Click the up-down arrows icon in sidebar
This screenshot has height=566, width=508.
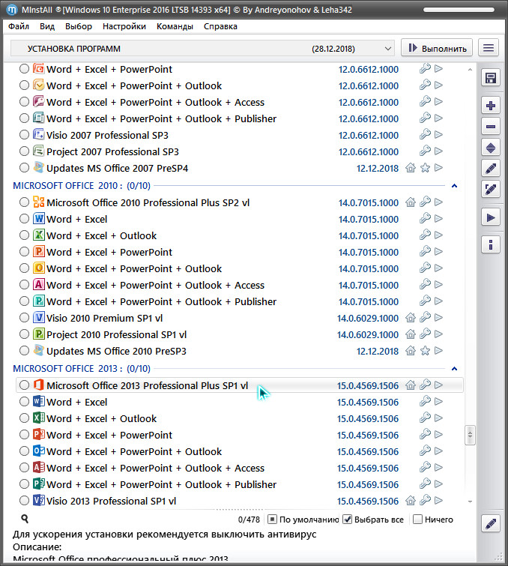(x=491, y=148)
